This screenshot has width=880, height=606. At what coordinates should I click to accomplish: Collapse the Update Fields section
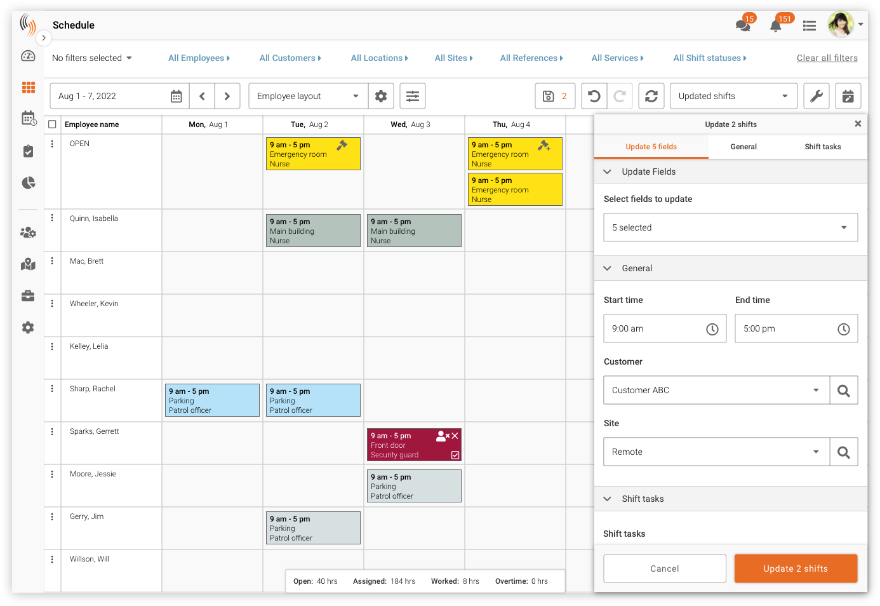pos(608,172)
